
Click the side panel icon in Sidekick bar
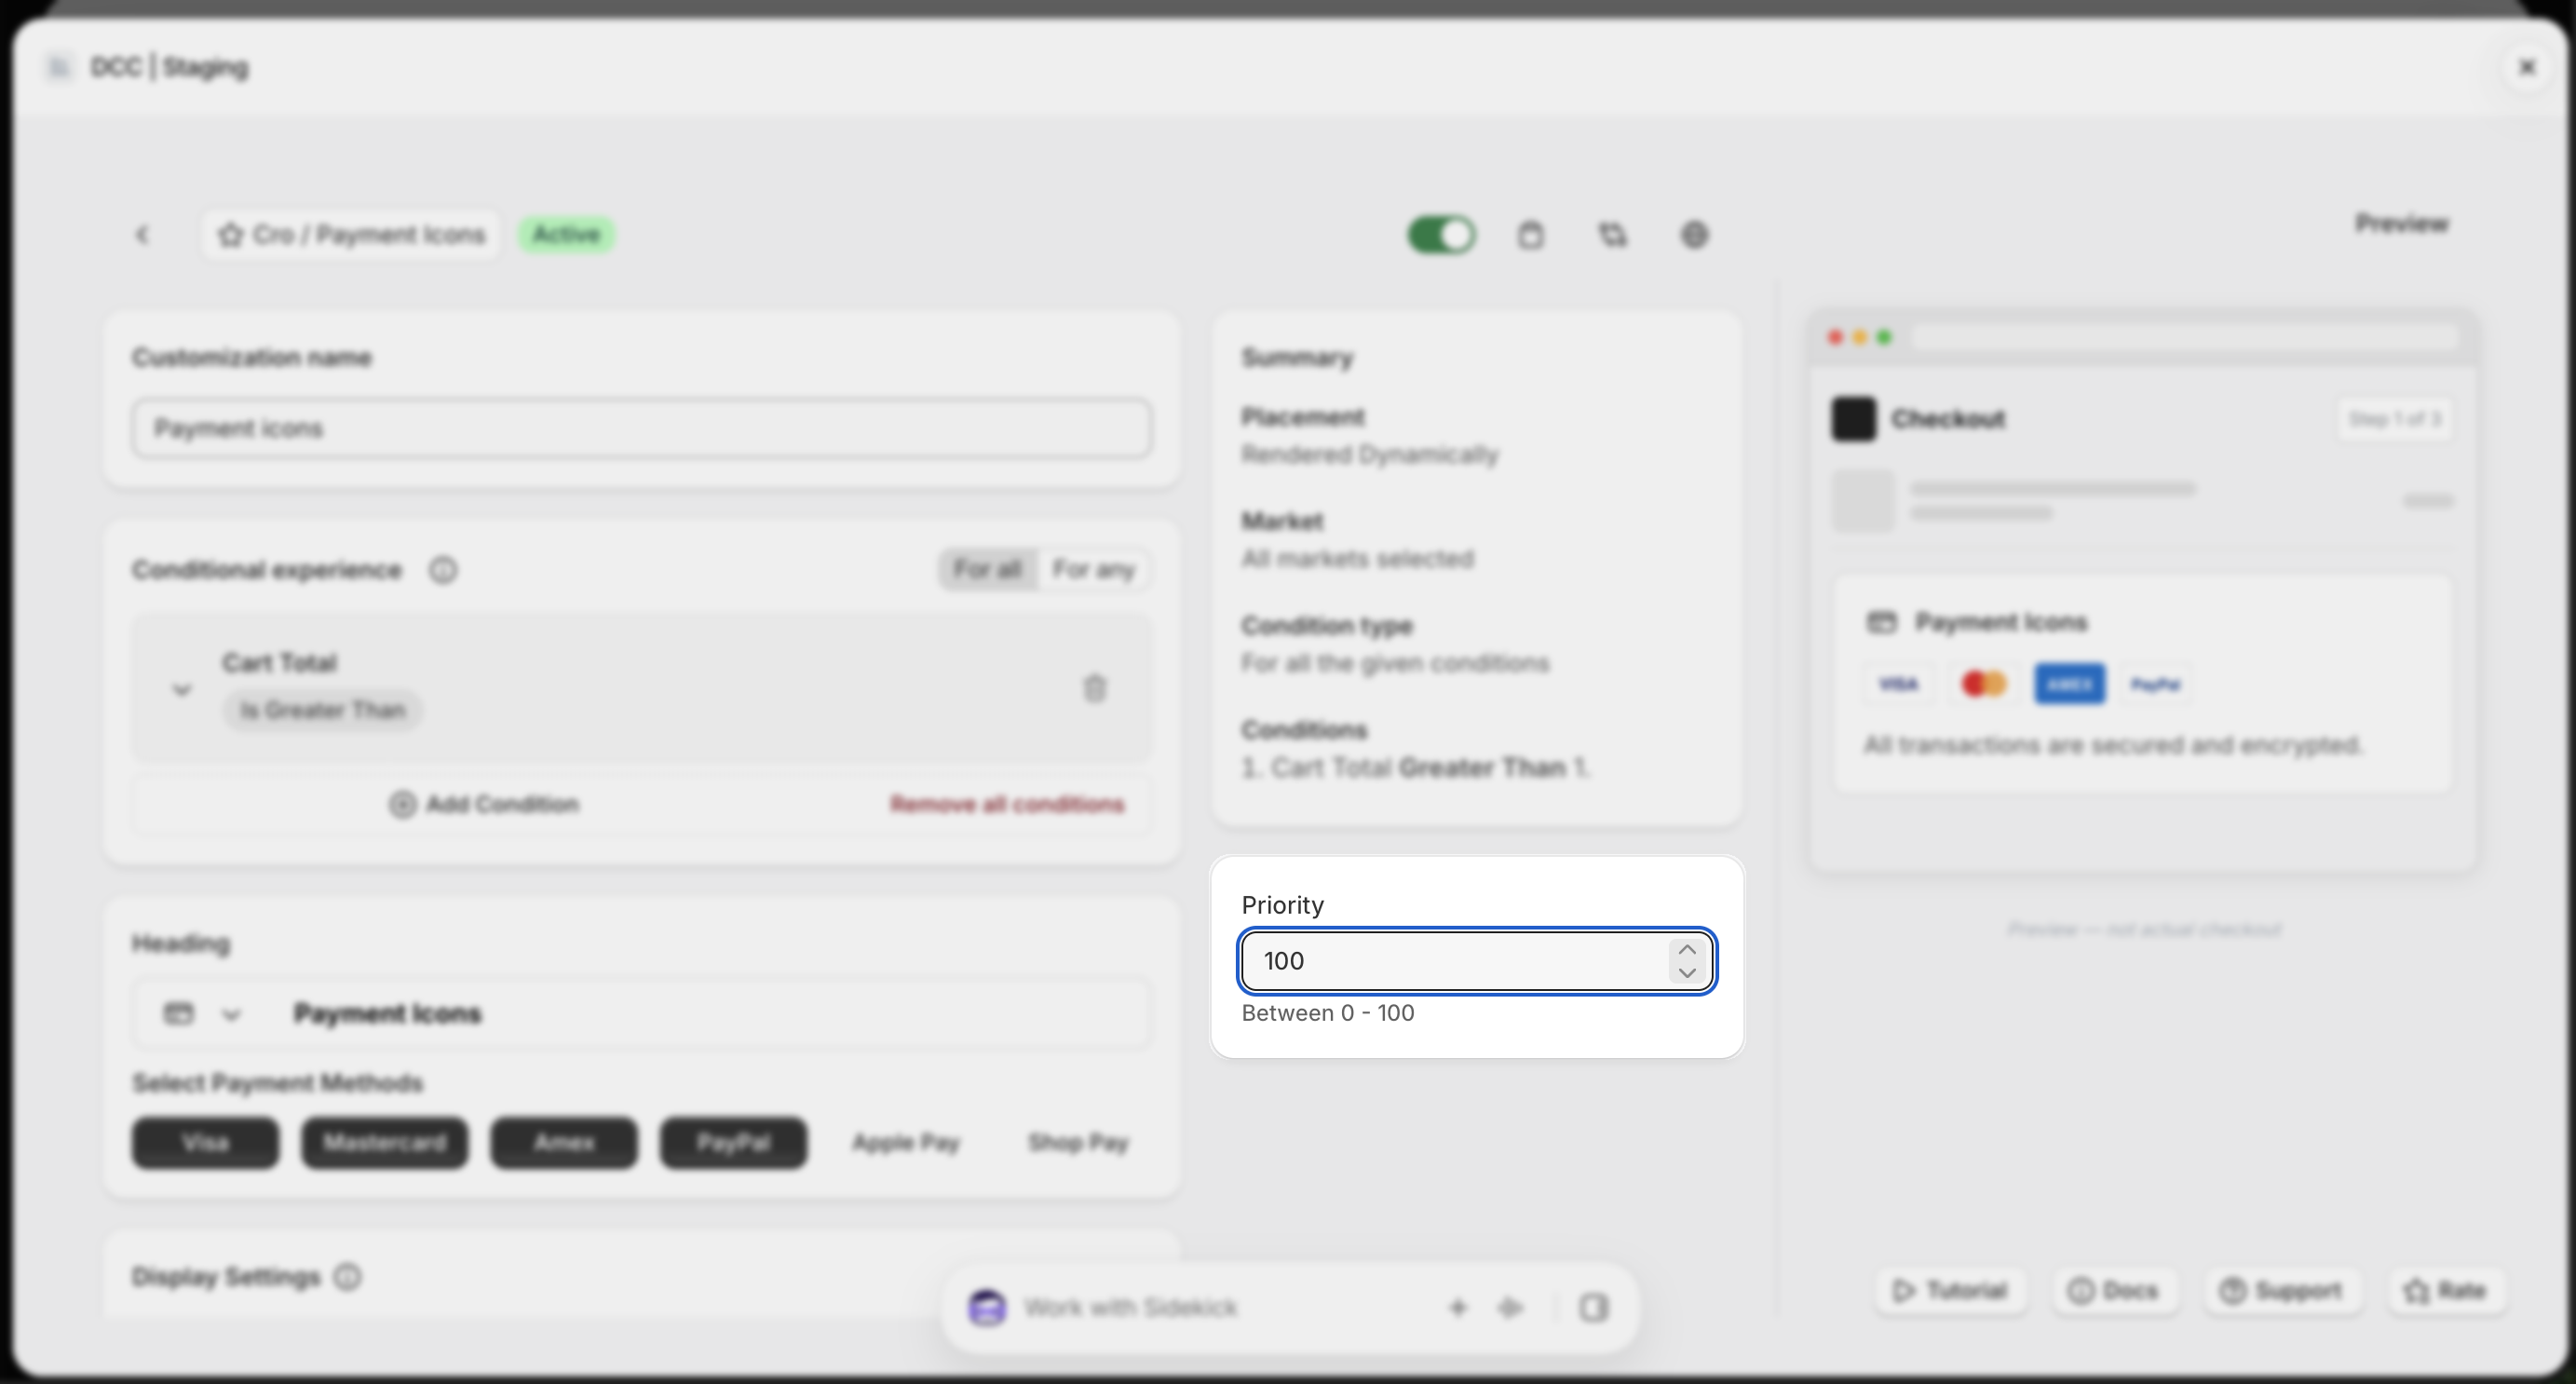tap(1594, 1308)
